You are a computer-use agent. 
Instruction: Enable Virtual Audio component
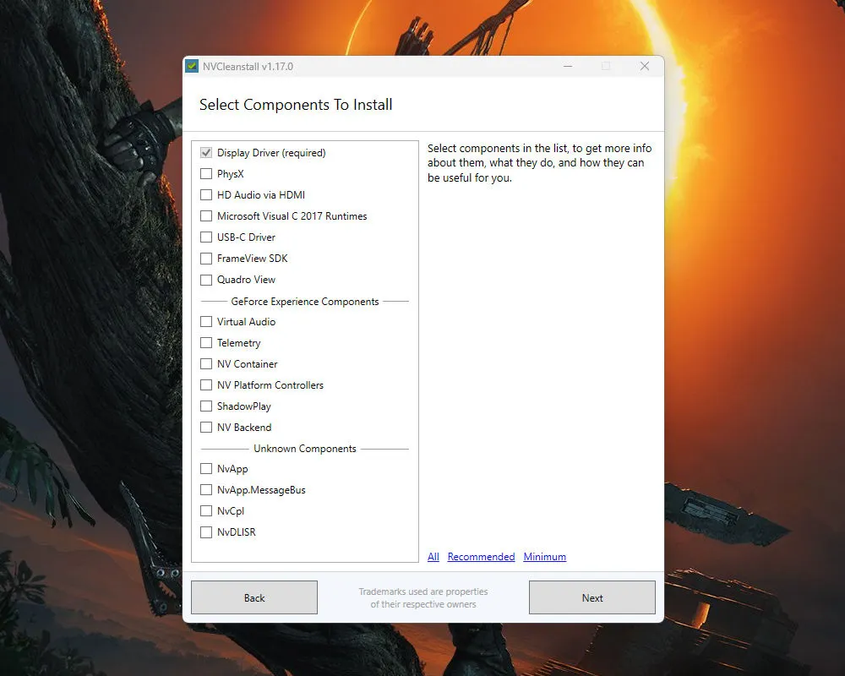pyautogui.click(x=206, y=321)
